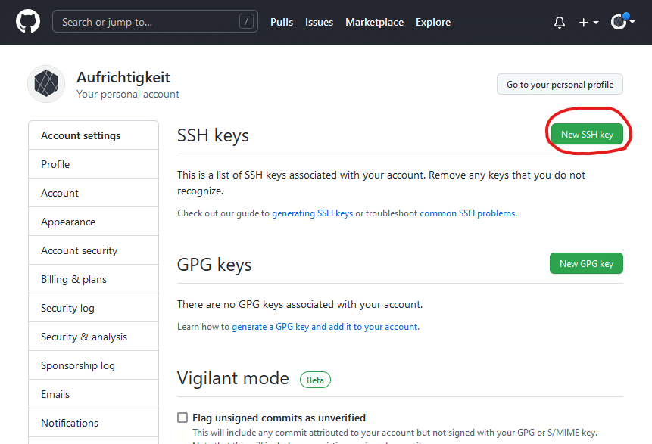Viewport: 652px width, 444px height.
Task: Click the GPG keys heading
Action: point(214,265)
